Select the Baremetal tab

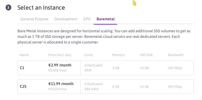tap(105, 19)
